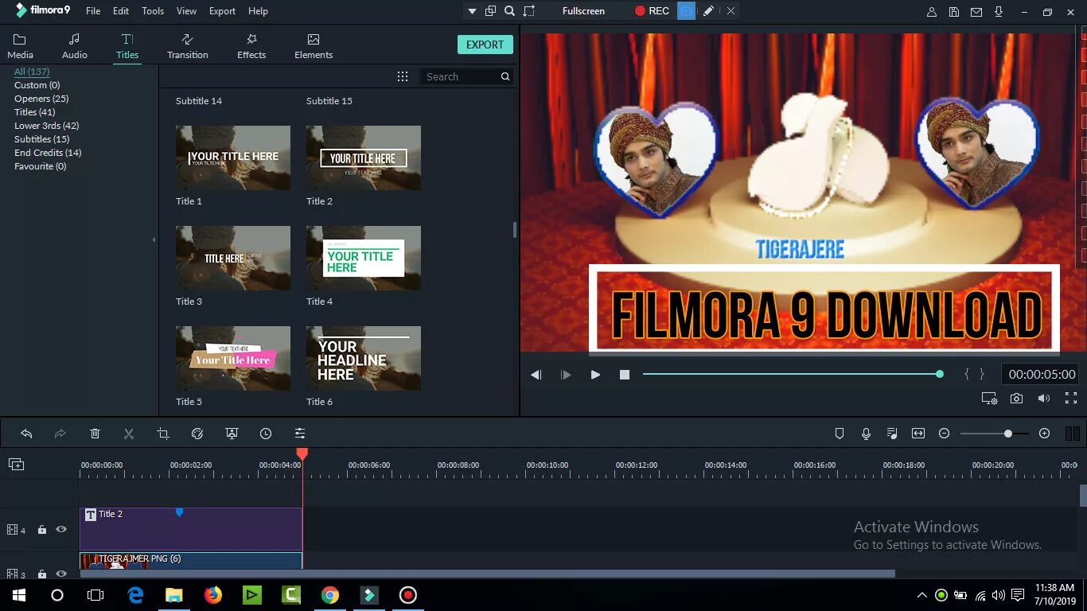Toggle track 4 visibility eye
This screenshot has height=611, width=1087.
pos(61,529)
